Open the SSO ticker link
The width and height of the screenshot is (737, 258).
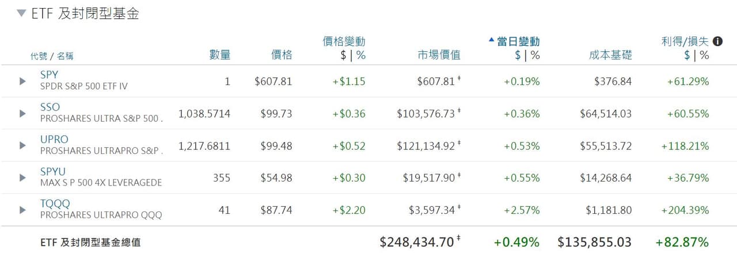point(50,107)
